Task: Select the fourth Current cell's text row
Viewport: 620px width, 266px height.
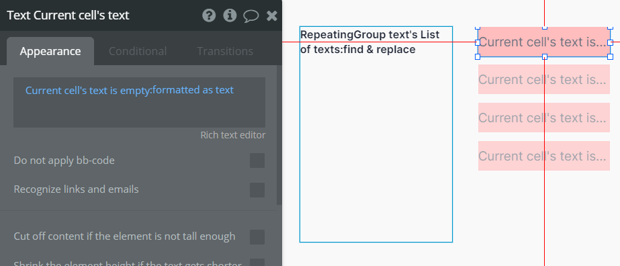Action: (x=543, y=156)
